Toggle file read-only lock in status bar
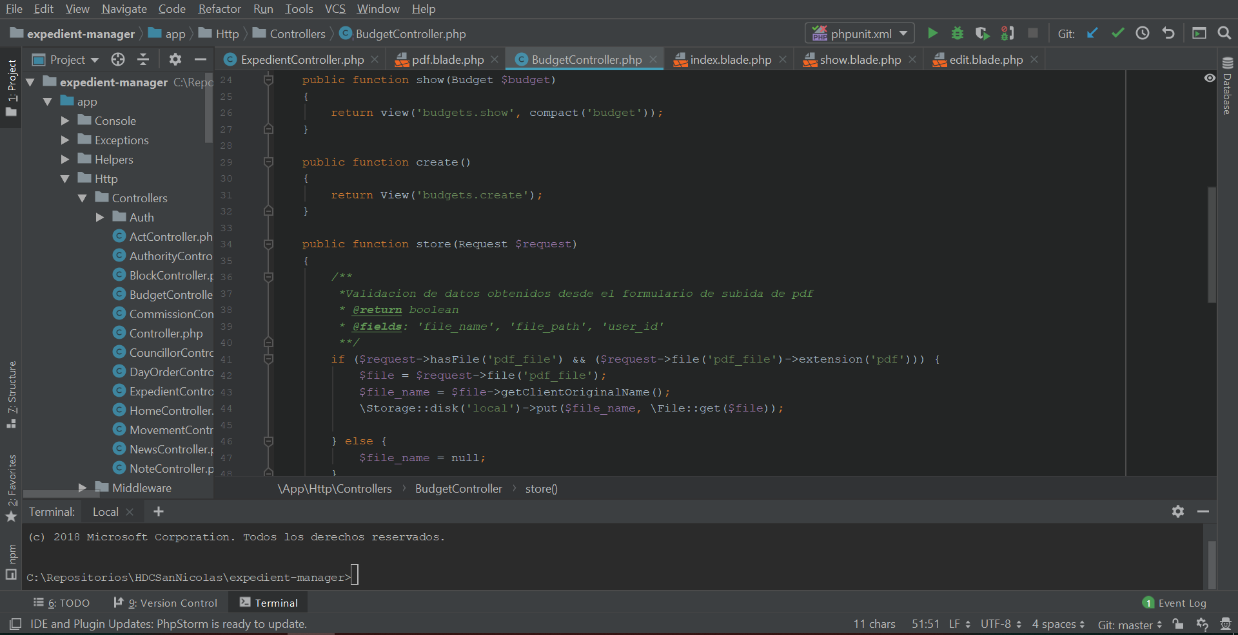The image size is (1238, 635). (x=1178, y=624)
